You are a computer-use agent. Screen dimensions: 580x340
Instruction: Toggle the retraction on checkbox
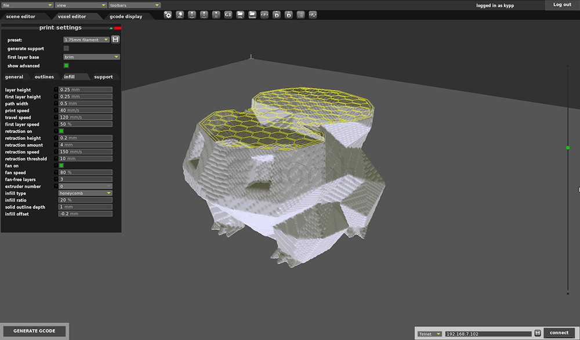point(61,131)
